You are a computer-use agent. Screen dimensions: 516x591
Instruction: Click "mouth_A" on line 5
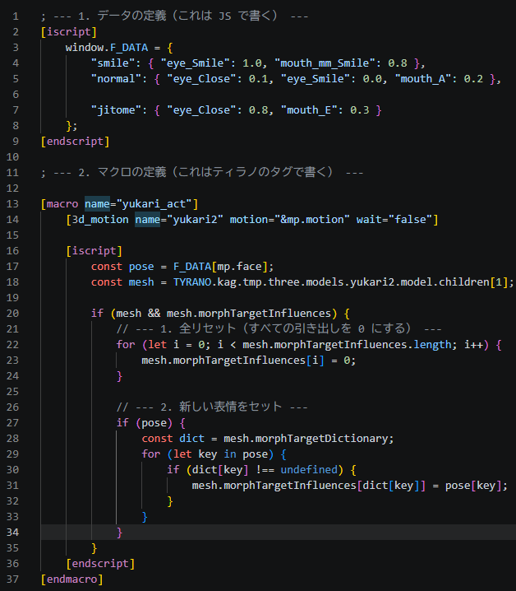tap(423, 79)
